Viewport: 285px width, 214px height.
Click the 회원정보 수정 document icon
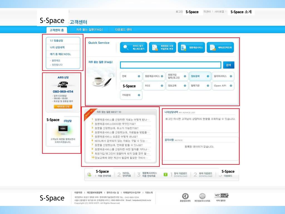click(x=155, y=47)
